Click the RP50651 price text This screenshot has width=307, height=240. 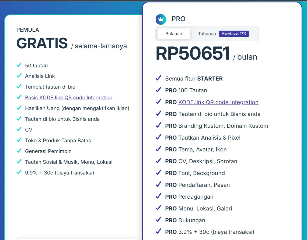pyautogui.click(x=193, y=54)
